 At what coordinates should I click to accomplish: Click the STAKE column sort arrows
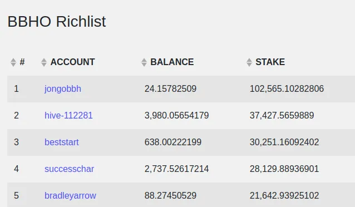tap(249, 62)
